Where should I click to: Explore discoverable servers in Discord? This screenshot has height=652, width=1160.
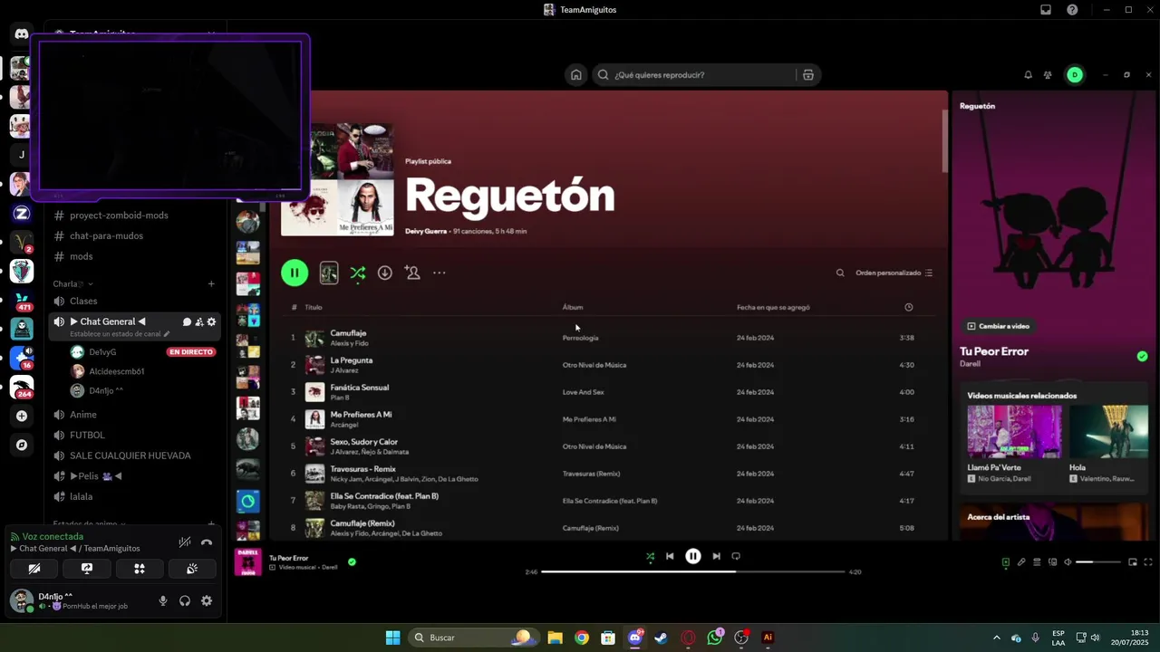[22, 445]
